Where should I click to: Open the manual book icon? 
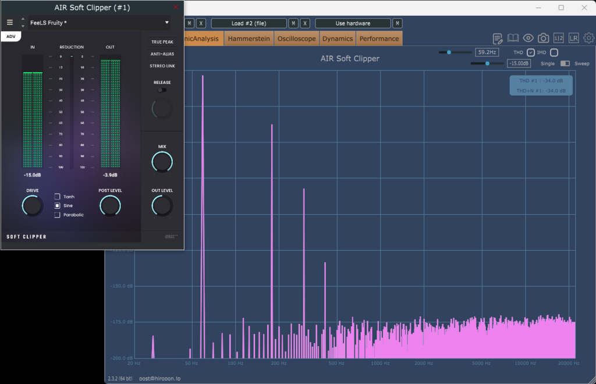[513, 38]
